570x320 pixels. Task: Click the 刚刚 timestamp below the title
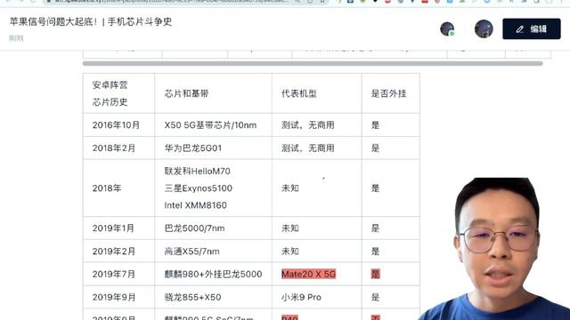pyautogui.click(x=16, y=38)
